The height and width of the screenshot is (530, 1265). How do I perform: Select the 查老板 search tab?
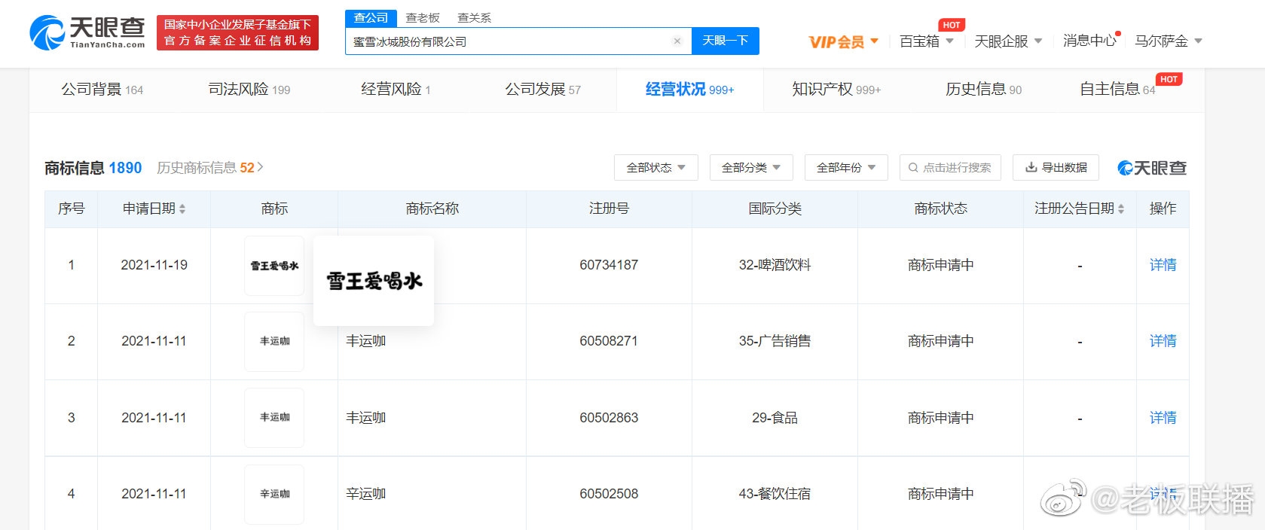click(x=422, y=17)
